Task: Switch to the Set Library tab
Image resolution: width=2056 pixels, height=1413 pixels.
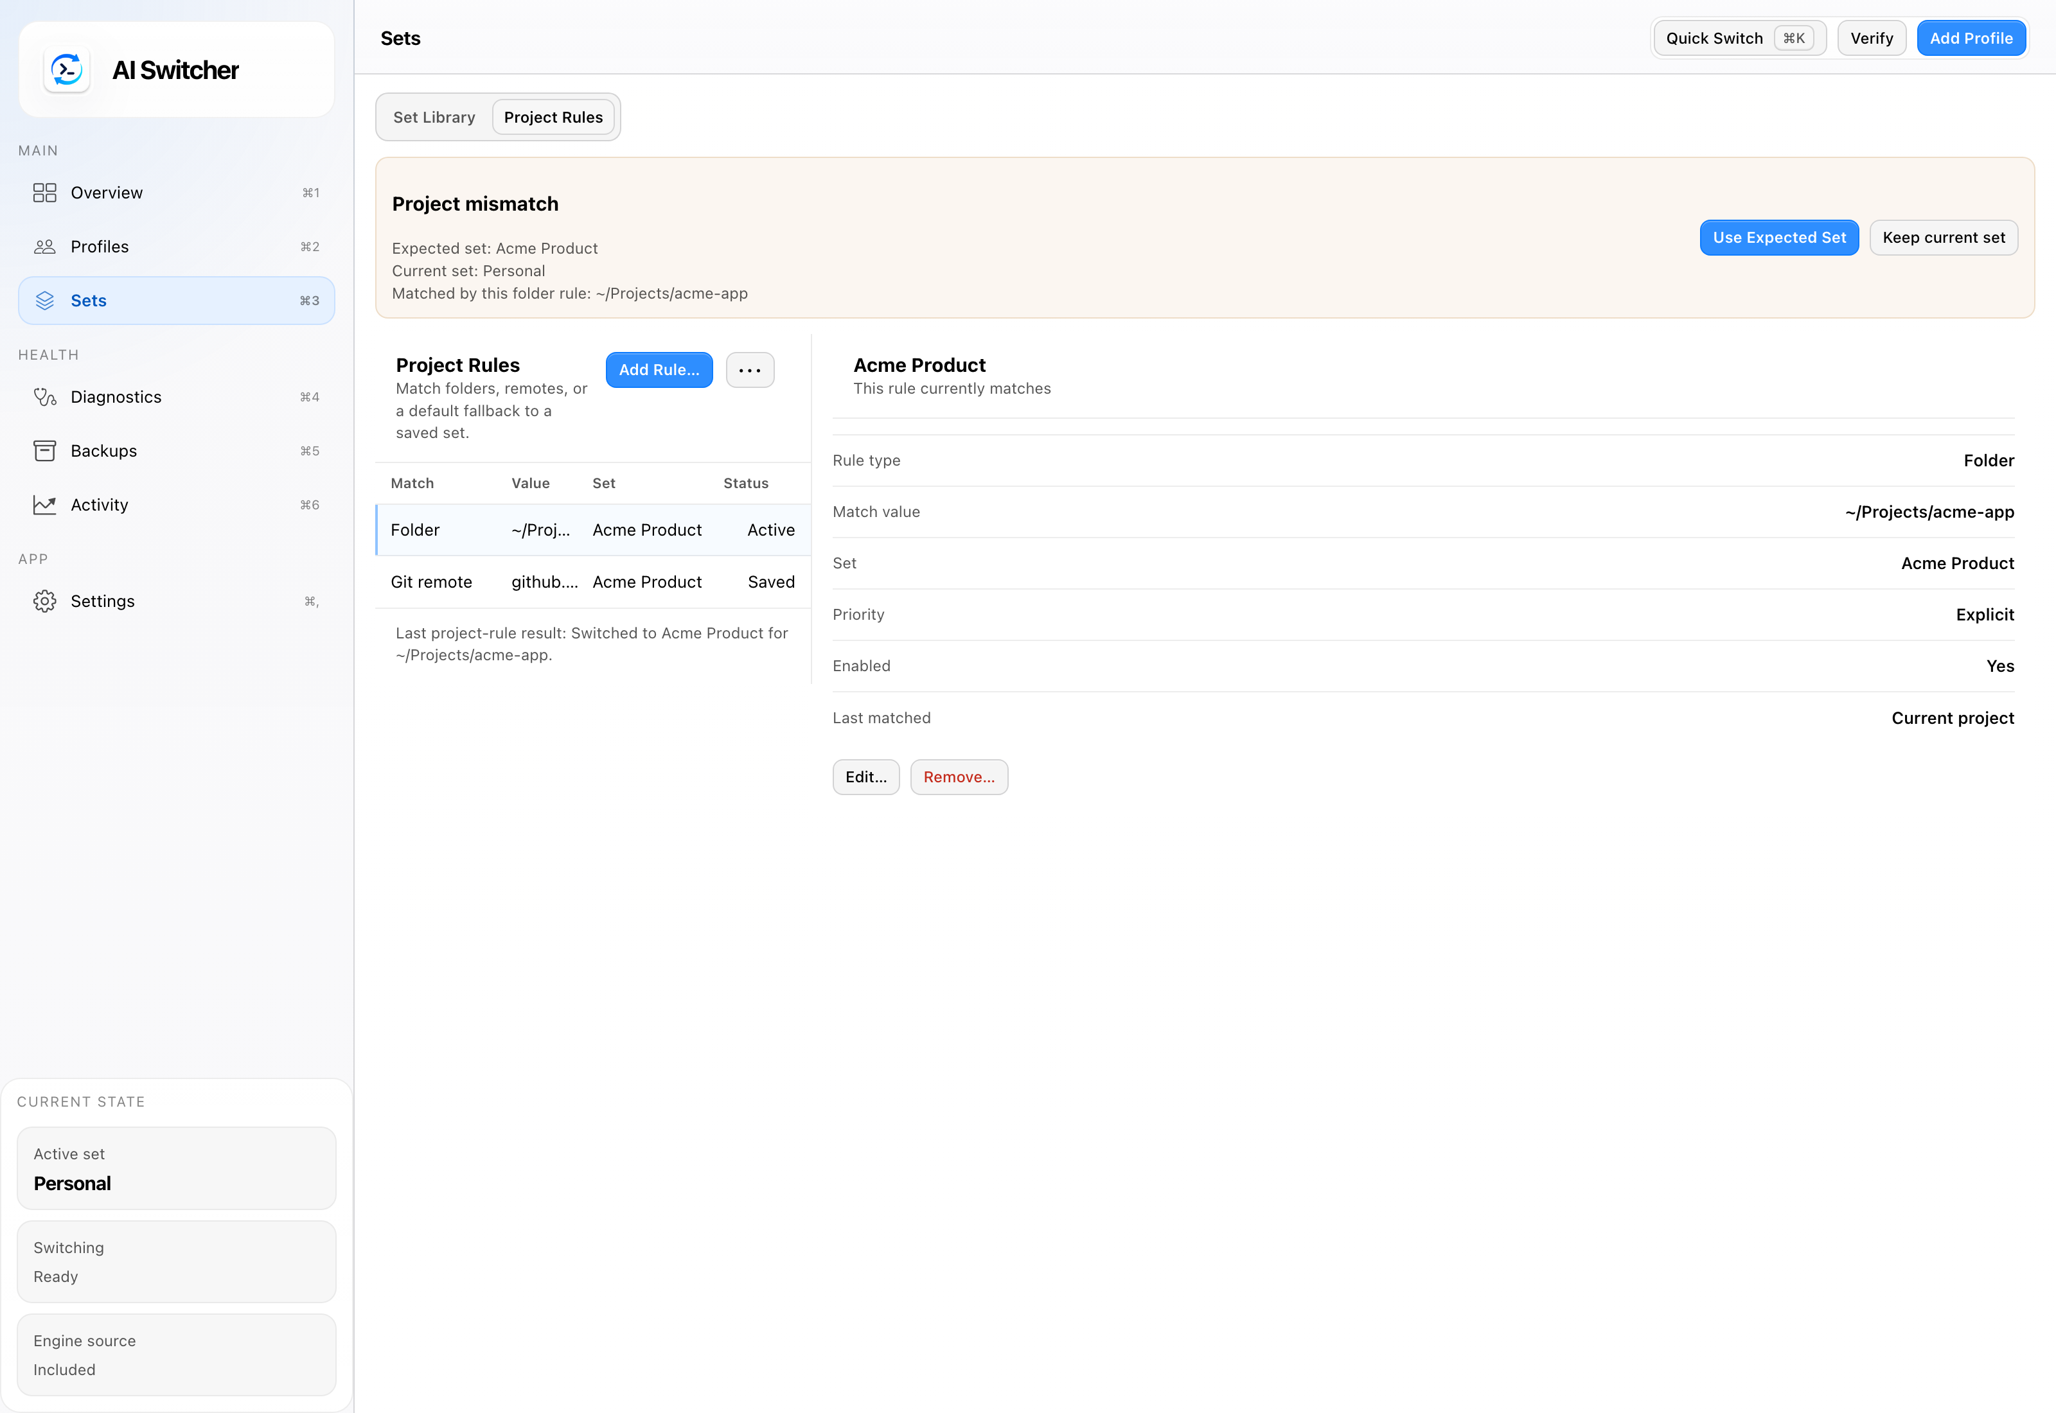Action: [434, 118]
